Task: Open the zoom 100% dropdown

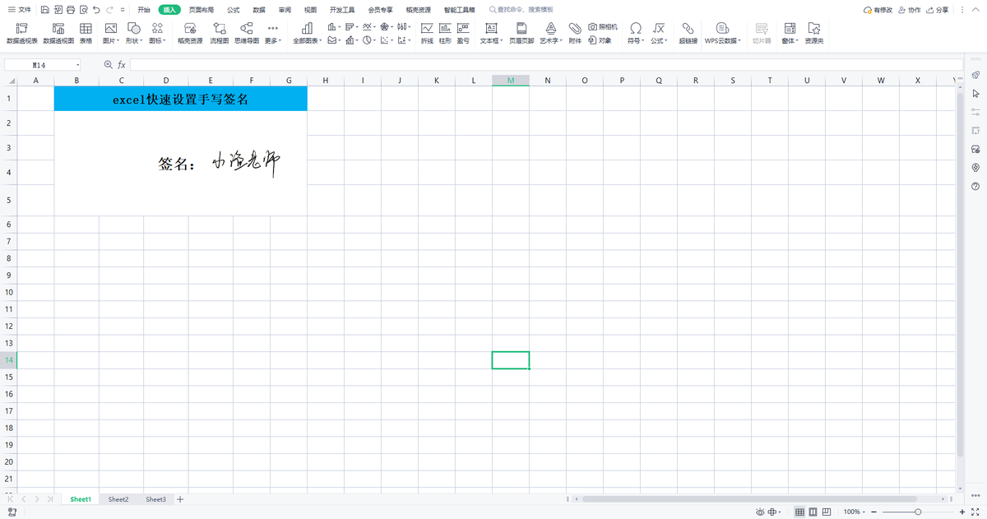Action: tap(854, 512)
